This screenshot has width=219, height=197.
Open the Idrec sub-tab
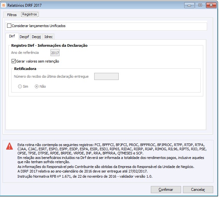coord(49,37)
